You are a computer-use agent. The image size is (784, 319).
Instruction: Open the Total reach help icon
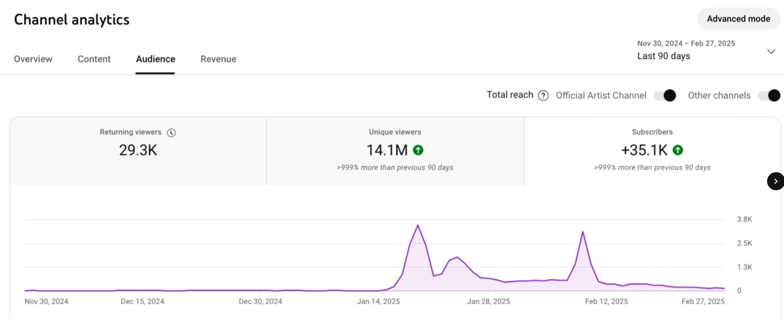pos(544,96)
